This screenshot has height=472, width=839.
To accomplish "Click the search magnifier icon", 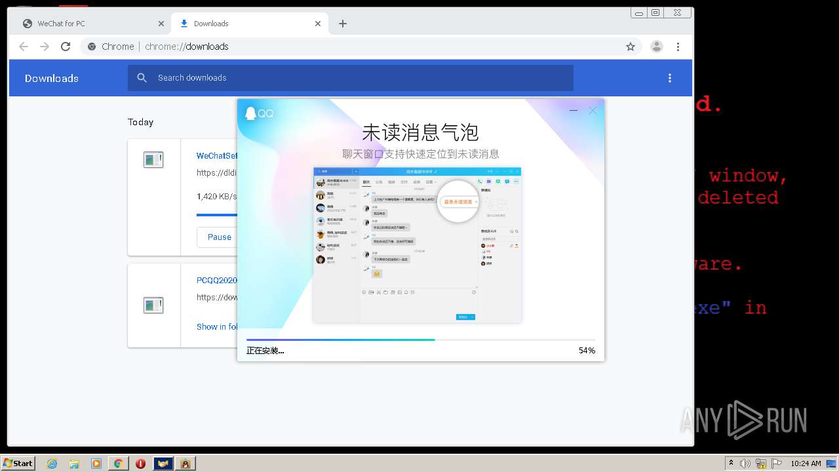I will 142,78.
